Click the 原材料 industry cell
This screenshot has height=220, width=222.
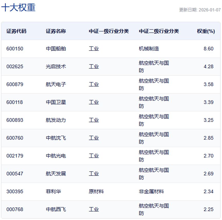click(x=96, y=192)
